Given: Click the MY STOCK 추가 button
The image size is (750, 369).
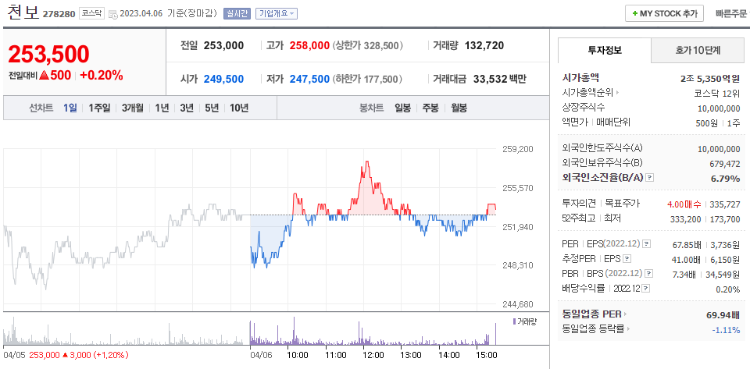Looking at the screenshot, I should (664, 13).
